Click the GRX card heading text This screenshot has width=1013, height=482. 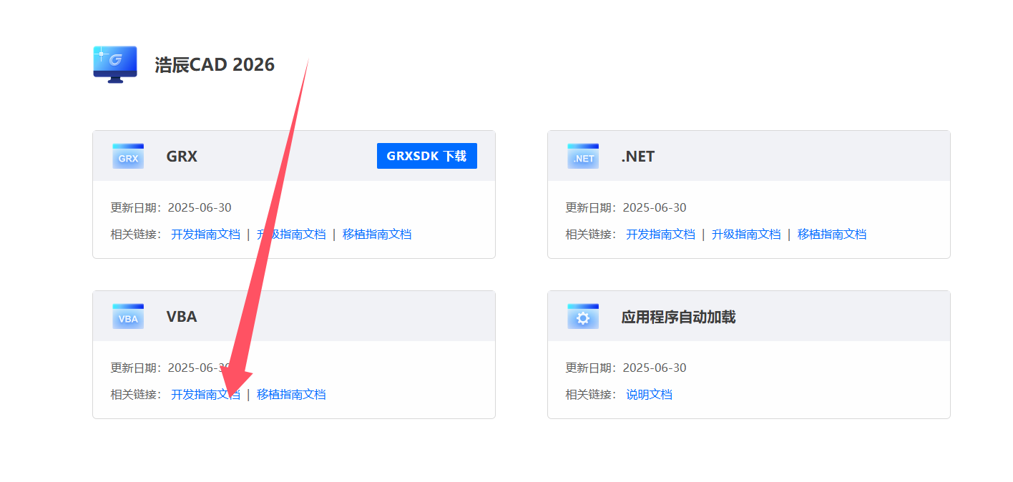pyautogui.click(x=182, y=156)
